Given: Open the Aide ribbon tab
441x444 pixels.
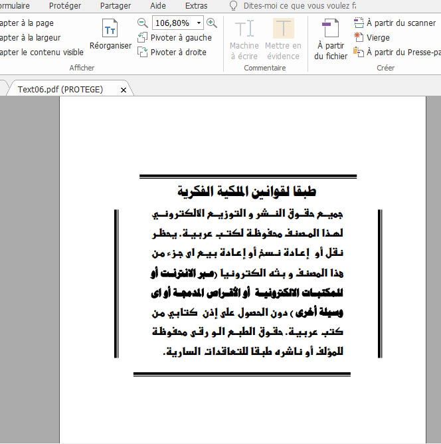Looking at the screenshot, I should [158, 6].
